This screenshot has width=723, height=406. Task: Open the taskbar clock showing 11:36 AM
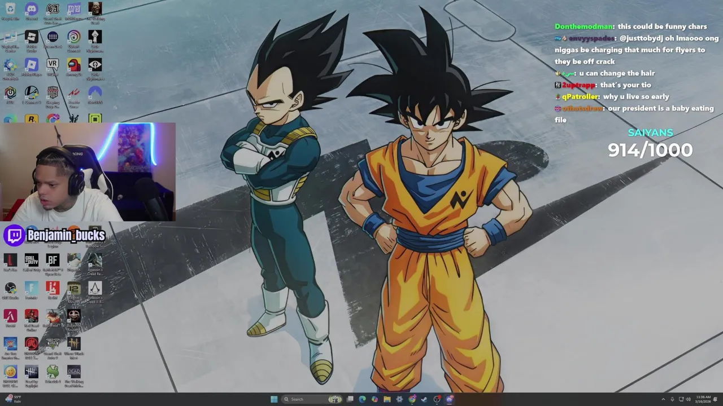pyautogui.click(x=704, y=399)
